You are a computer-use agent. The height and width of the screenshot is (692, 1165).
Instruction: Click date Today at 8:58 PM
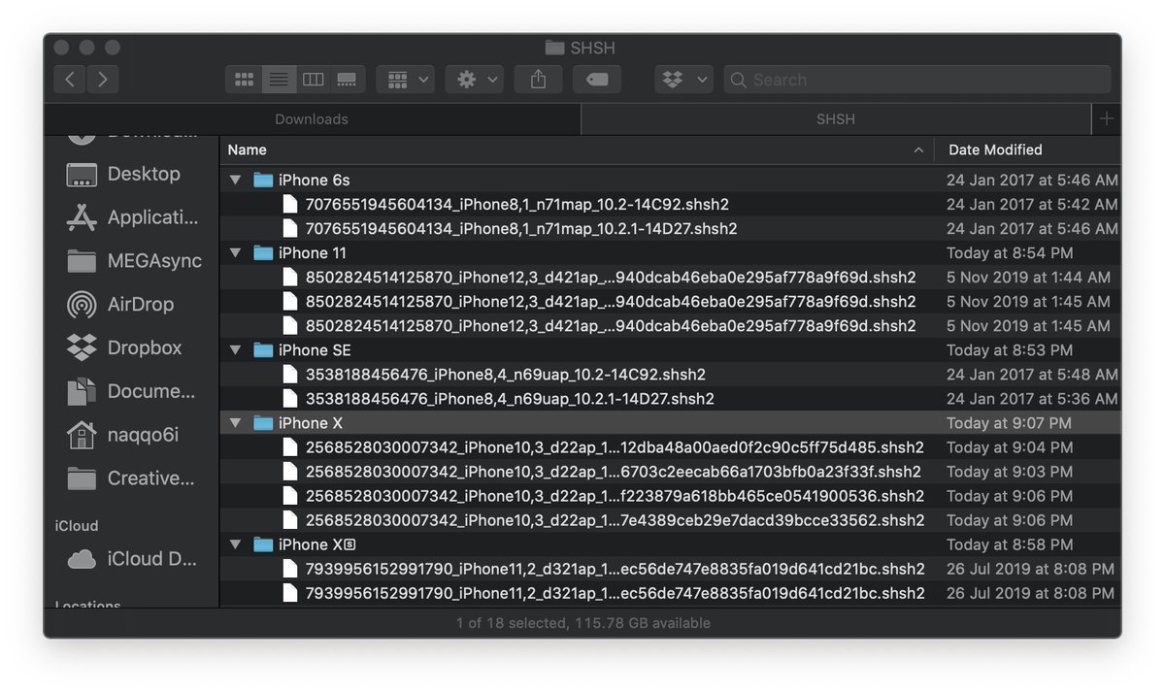[1010, 544]
